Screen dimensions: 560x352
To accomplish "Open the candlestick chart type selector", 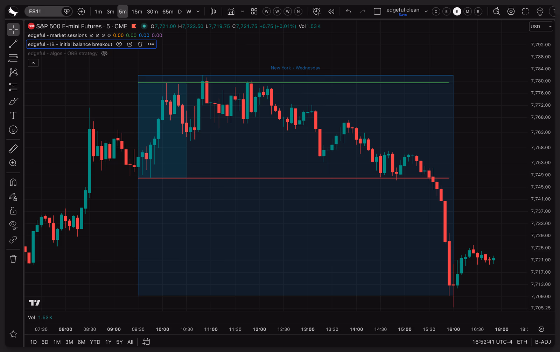I will point(213,12).
